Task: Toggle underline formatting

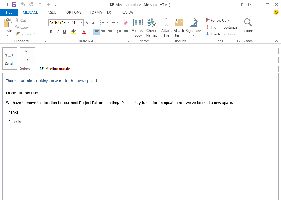Action: [64, 32]
